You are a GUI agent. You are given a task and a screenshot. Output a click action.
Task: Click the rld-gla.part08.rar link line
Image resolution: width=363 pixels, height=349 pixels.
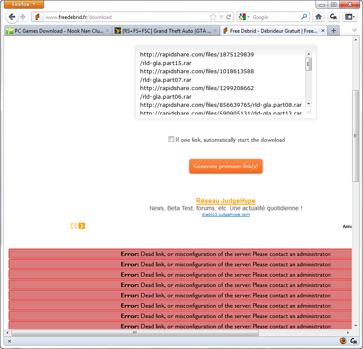point(221,105)
